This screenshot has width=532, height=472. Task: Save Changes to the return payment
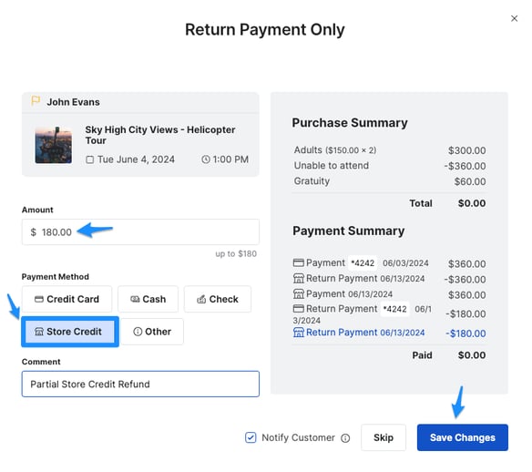(463, 437)
